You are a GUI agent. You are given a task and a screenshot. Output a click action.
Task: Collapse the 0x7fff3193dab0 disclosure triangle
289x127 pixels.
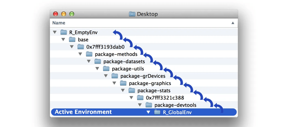pyautogui.click(x=72, y=47)
